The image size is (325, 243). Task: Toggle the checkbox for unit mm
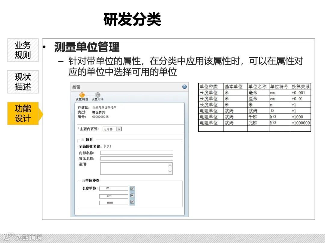(132, 202)
